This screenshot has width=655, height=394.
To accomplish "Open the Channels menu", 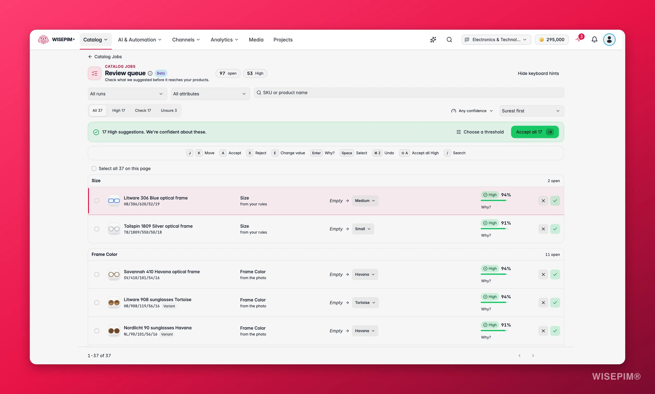I will pos(186,40).
